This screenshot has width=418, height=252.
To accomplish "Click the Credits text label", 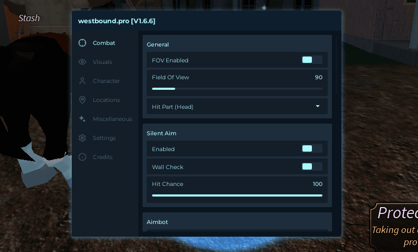I will [102, 157].
